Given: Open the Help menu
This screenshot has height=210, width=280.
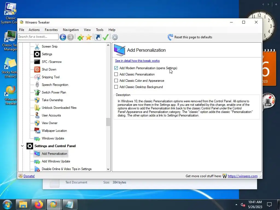Looking at the screenshot, I should pos(112,30).
